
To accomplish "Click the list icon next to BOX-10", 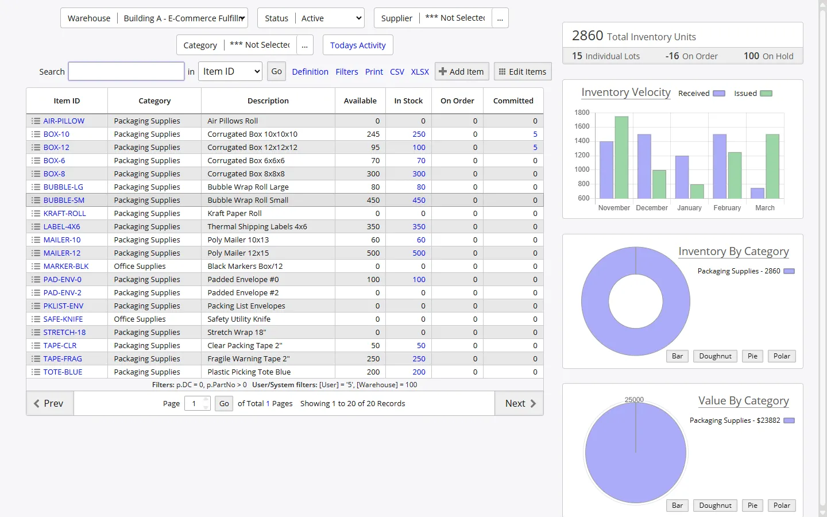I will tap(35, 134).
